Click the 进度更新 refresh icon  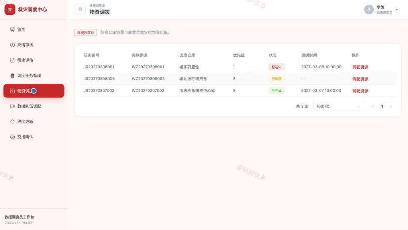12,121
